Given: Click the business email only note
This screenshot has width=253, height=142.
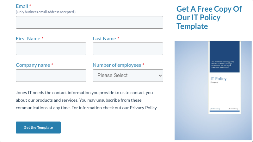Looking at the screenshot, I should (x=46, y=12).
